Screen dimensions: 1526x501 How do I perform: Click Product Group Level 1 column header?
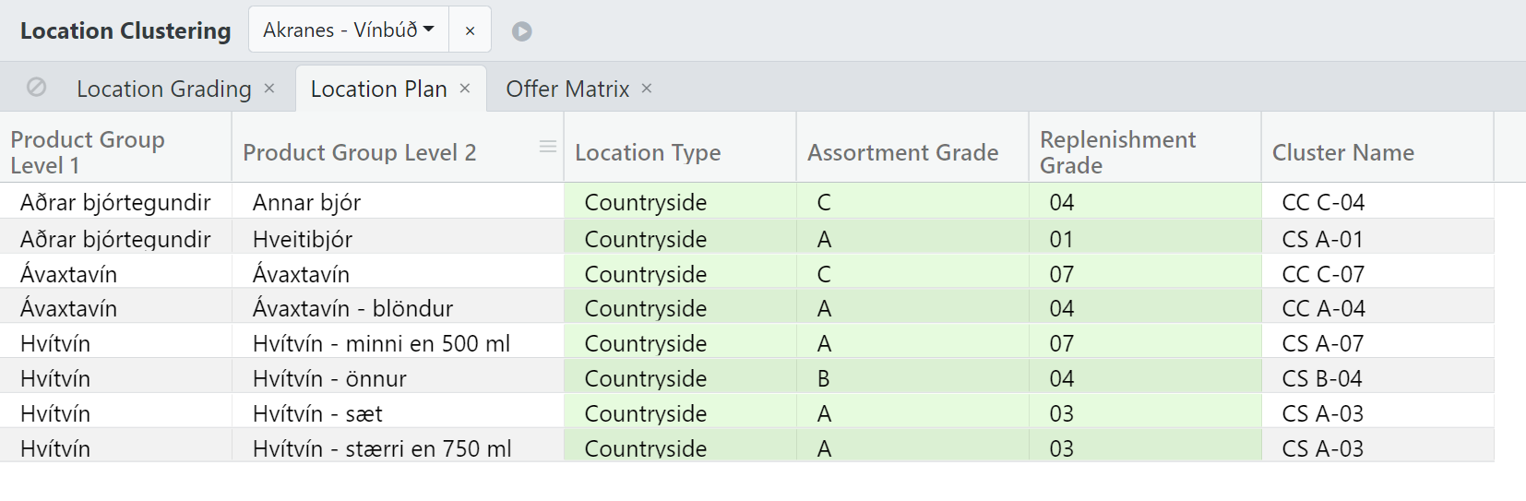(x=88, y=152)
